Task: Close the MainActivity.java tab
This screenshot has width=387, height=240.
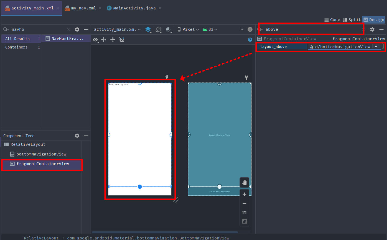Action: [x=160, y=8]
